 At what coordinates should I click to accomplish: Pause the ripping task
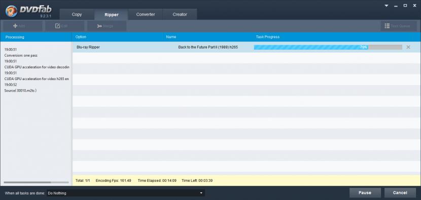(x=365, y=193)
